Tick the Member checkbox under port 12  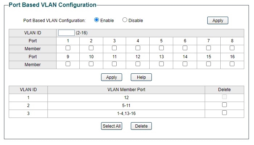[x=138, y=64]
